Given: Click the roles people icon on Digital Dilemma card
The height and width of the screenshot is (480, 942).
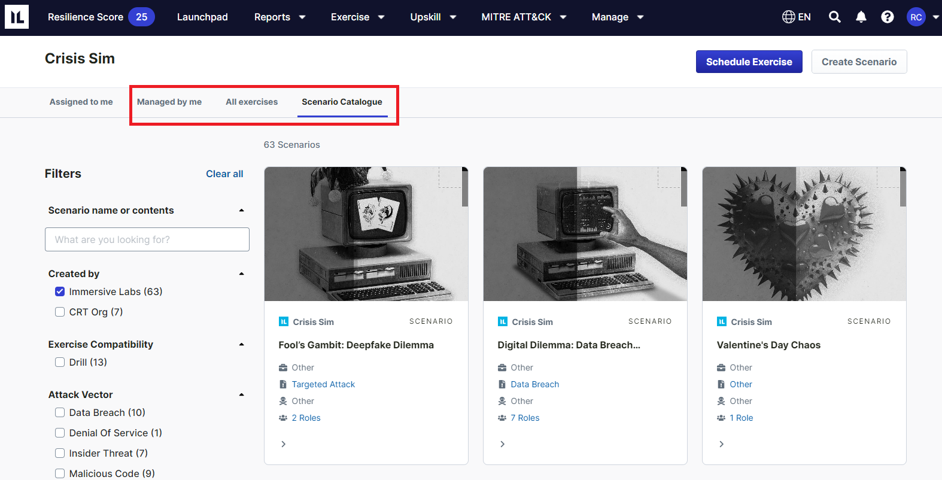Looking at the screenshot, I should click(x=502, y=418).
